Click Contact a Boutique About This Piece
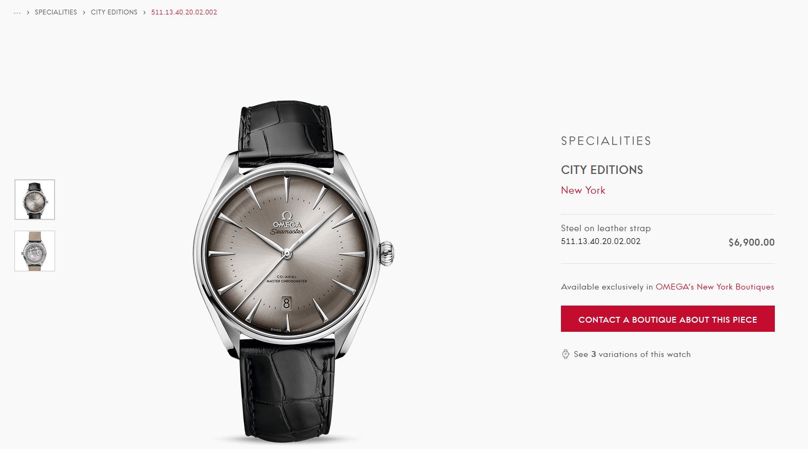The image size is (808, 449). pos(667,319)
